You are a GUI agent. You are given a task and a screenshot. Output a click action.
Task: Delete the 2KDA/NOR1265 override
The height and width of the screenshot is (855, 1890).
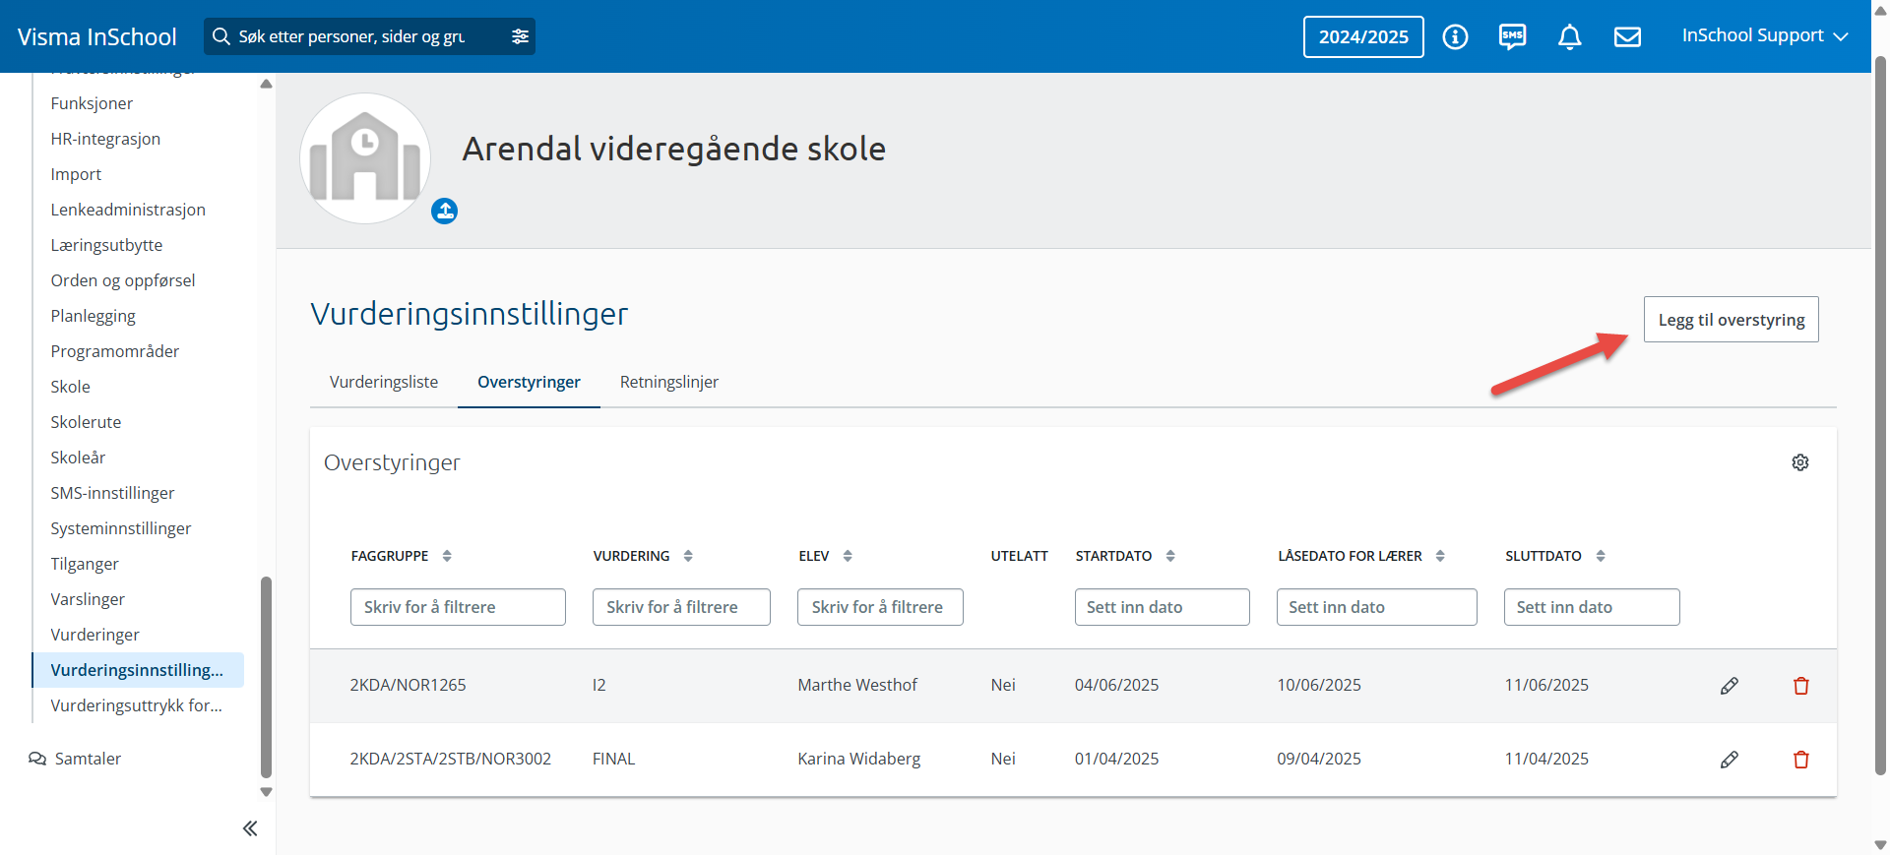coord(1801,686)
